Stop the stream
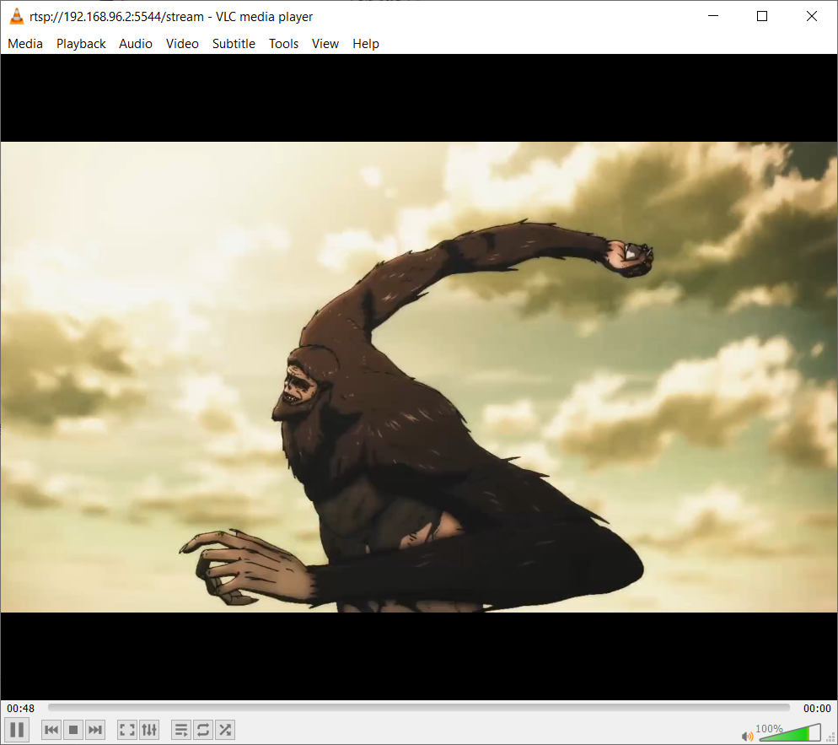 (73, 729)
